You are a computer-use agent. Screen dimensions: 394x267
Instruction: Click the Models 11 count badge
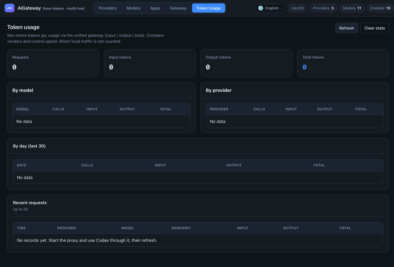pos(352,8)
